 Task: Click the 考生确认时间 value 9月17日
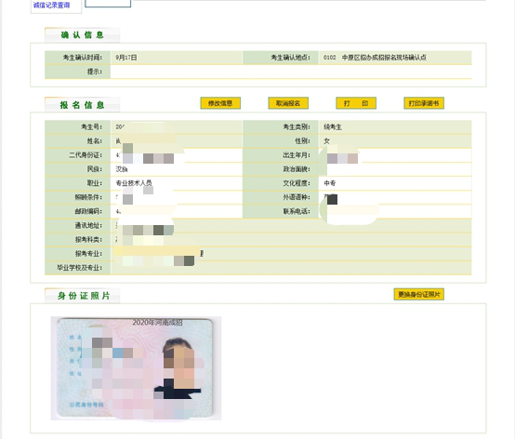[x=126, y=58]
